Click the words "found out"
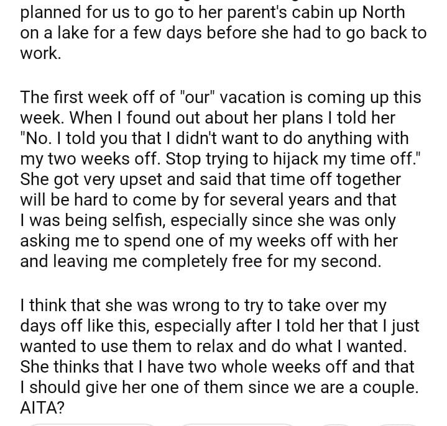Viewport: 447px width, 426px height. [145, 118]
